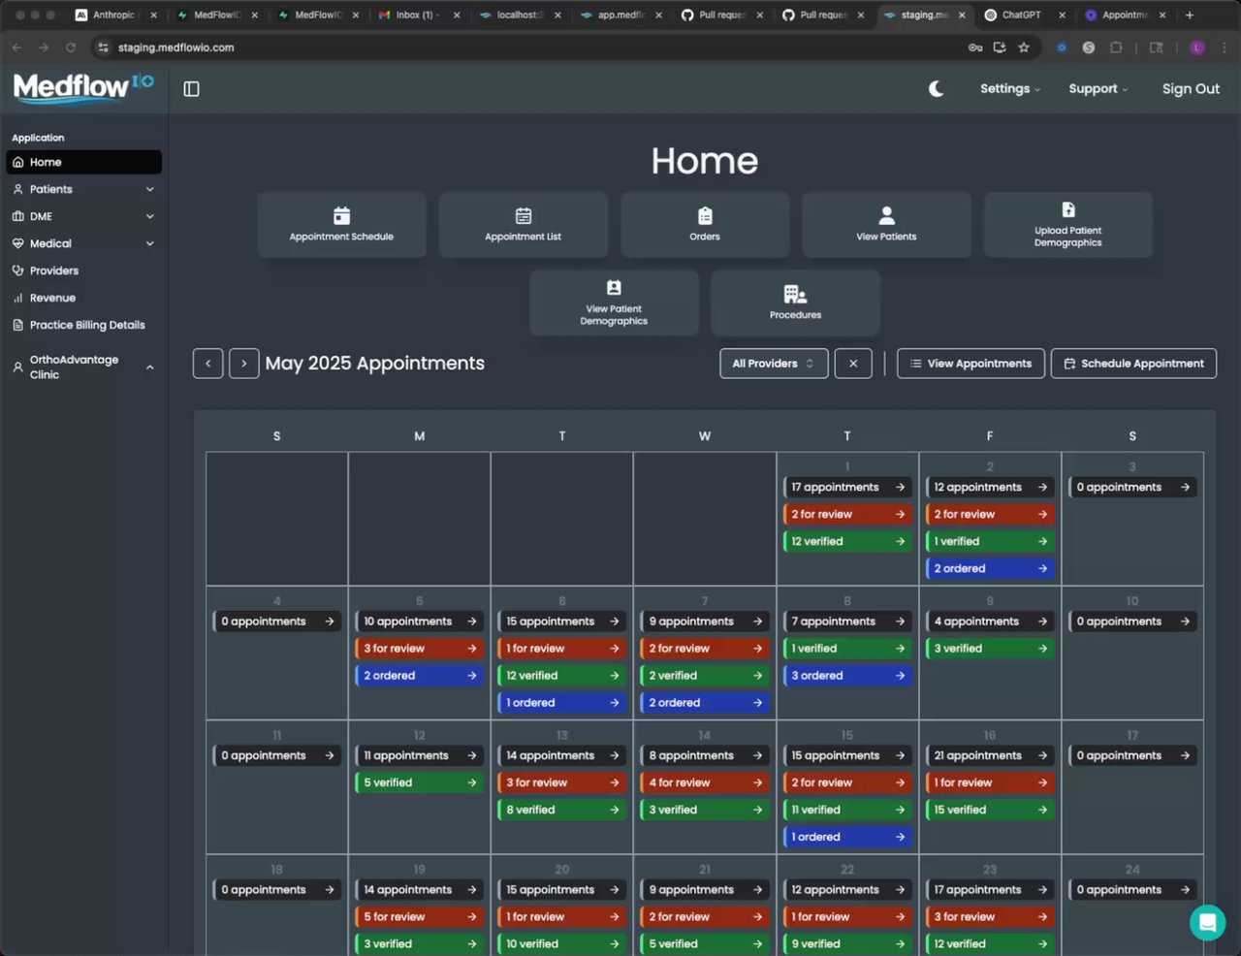Viewport: 1241px width, 956px height.
Task: Switch to the ChatGPT browser tab
Action: (x=1021, y=15)
